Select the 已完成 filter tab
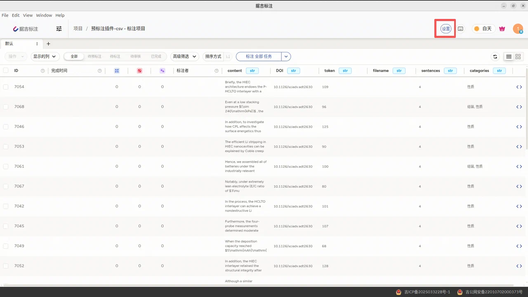The width and height of the screenshot is (528, 297). tap(156, 56)
